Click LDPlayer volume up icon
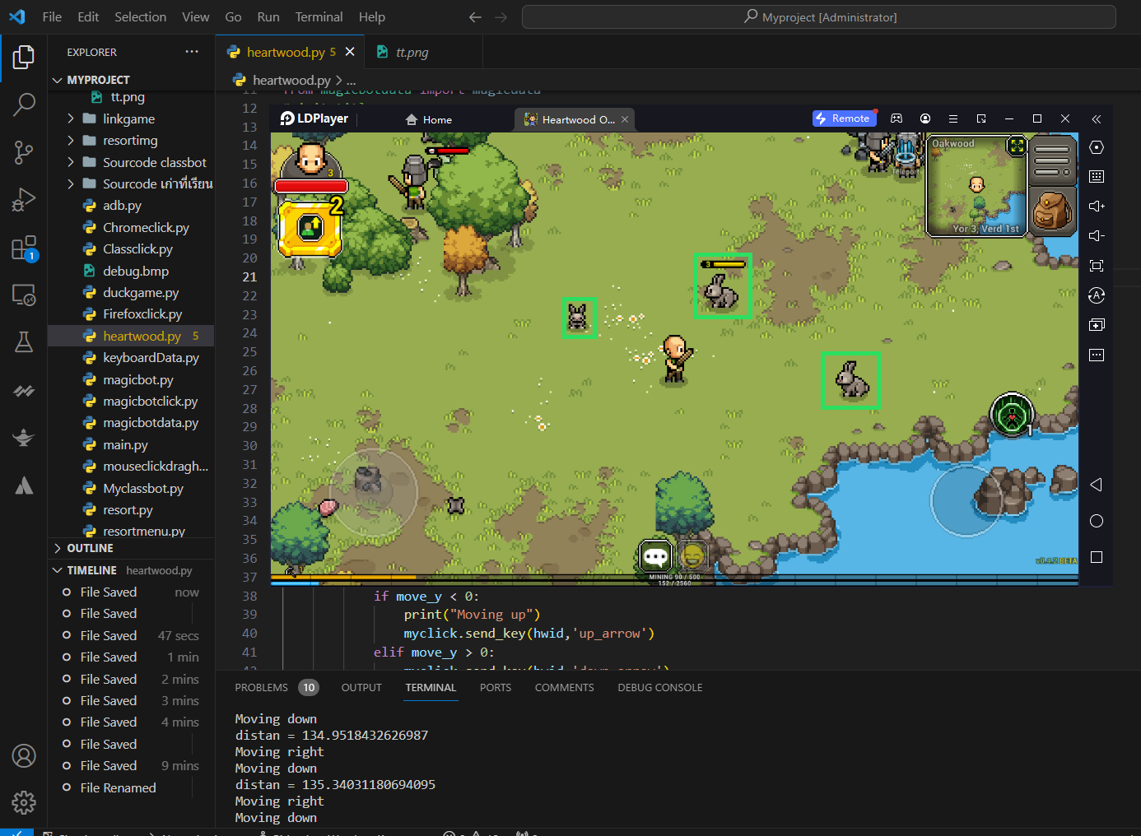Viewport: 1141px width, 836px height. 1097,206
